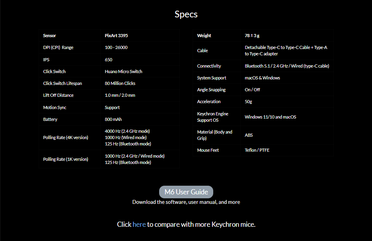
Task: Select the 78 ± 3 g weight value
Action: click(x=253, y=36)
